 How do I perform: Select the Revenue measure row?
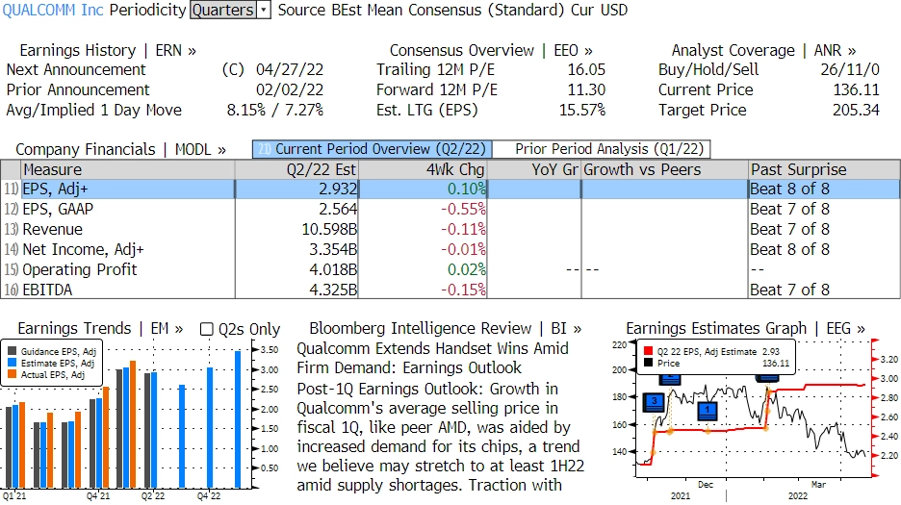450,229
